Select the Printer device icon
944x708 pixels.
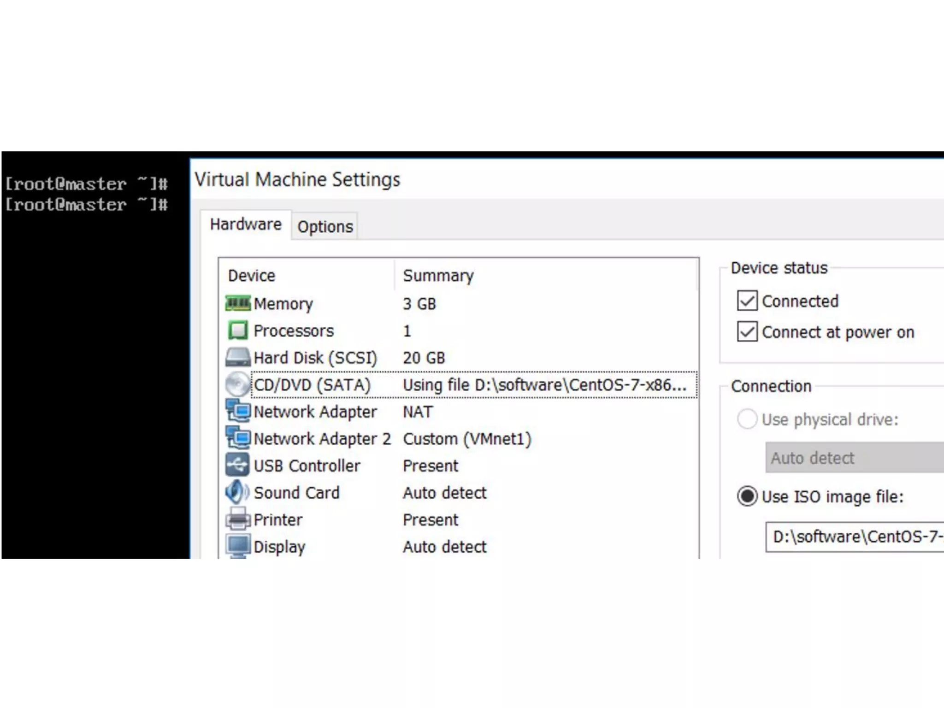pyautogui.click(x=238, y=519)
